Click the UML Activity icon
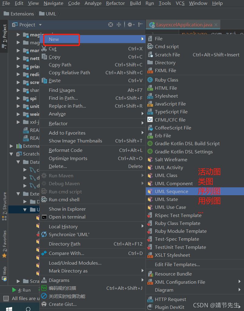The height and width of the screenshot is (311, 244). [x=150, y=168]
